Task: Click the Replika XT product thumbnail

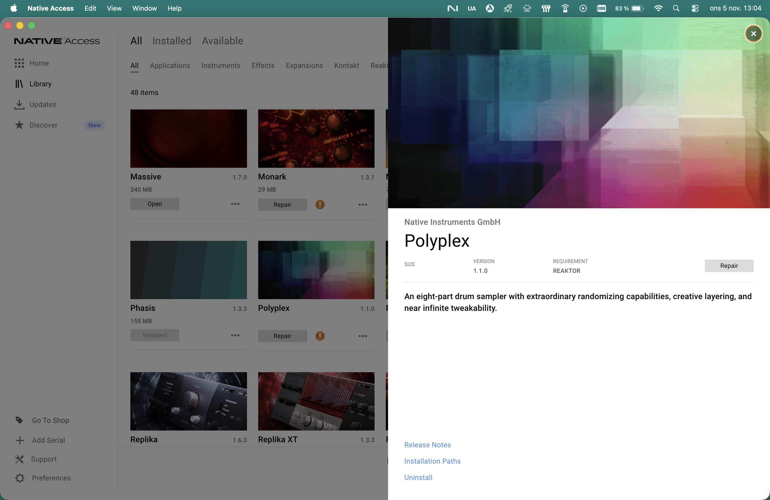Action: point(316,401)
